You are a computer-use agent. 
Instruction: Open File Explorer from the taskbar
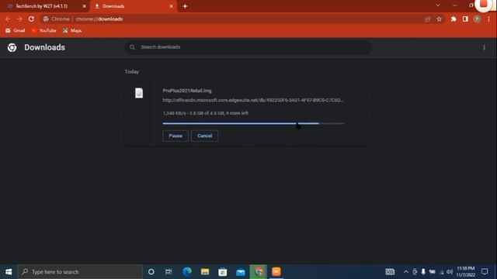click(x=205, y=272)
